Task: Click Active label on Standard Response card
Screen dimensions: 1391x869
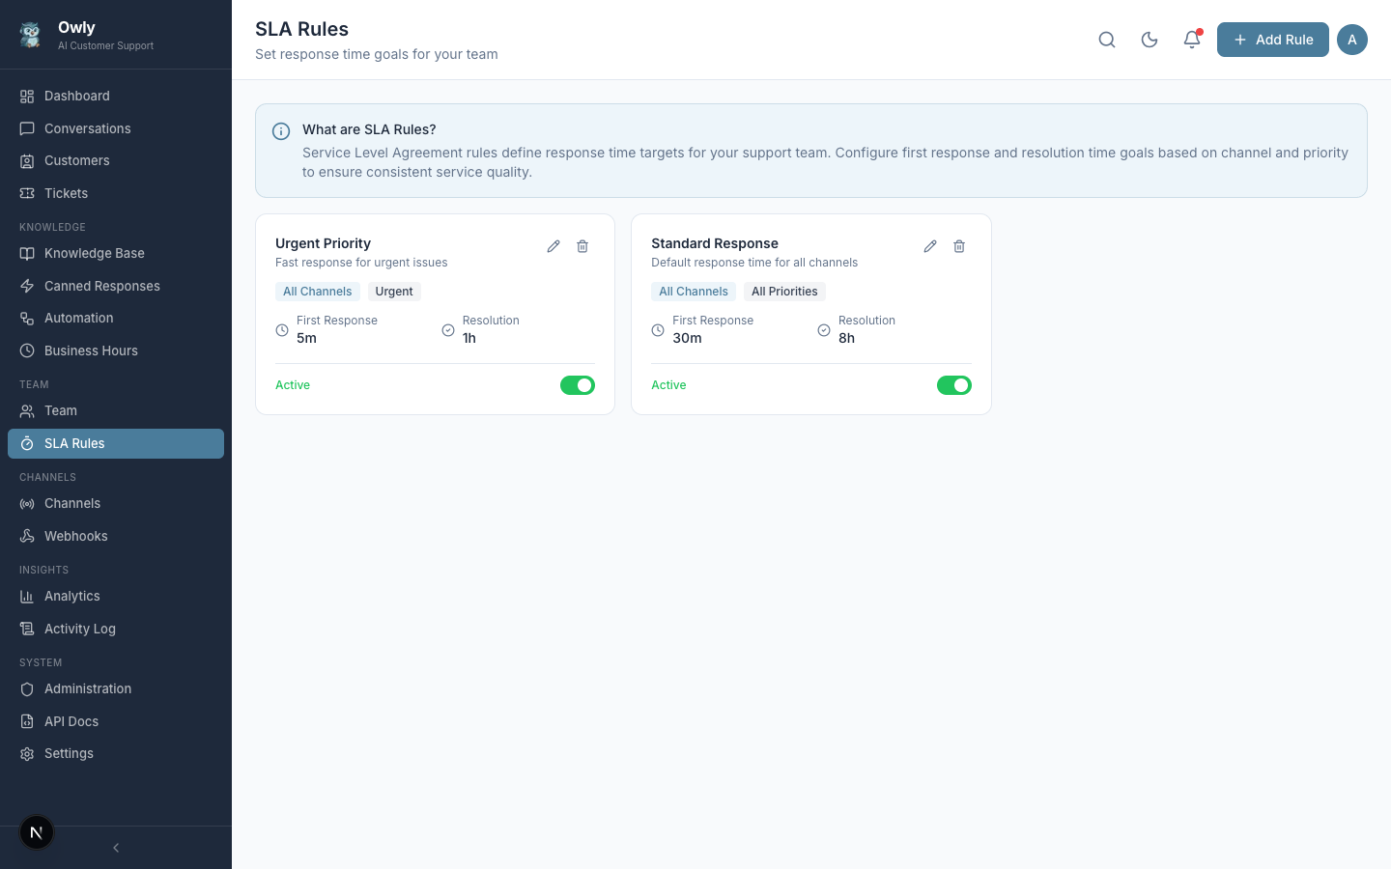Action: tap(668, 385)
